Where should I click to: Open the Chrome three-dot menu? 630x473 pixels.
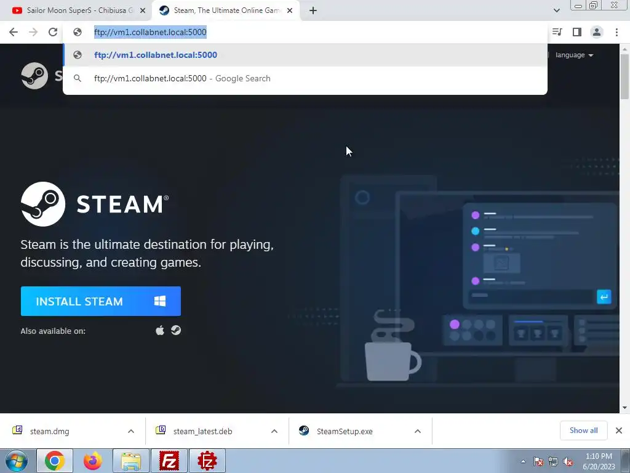coord(616,32)
